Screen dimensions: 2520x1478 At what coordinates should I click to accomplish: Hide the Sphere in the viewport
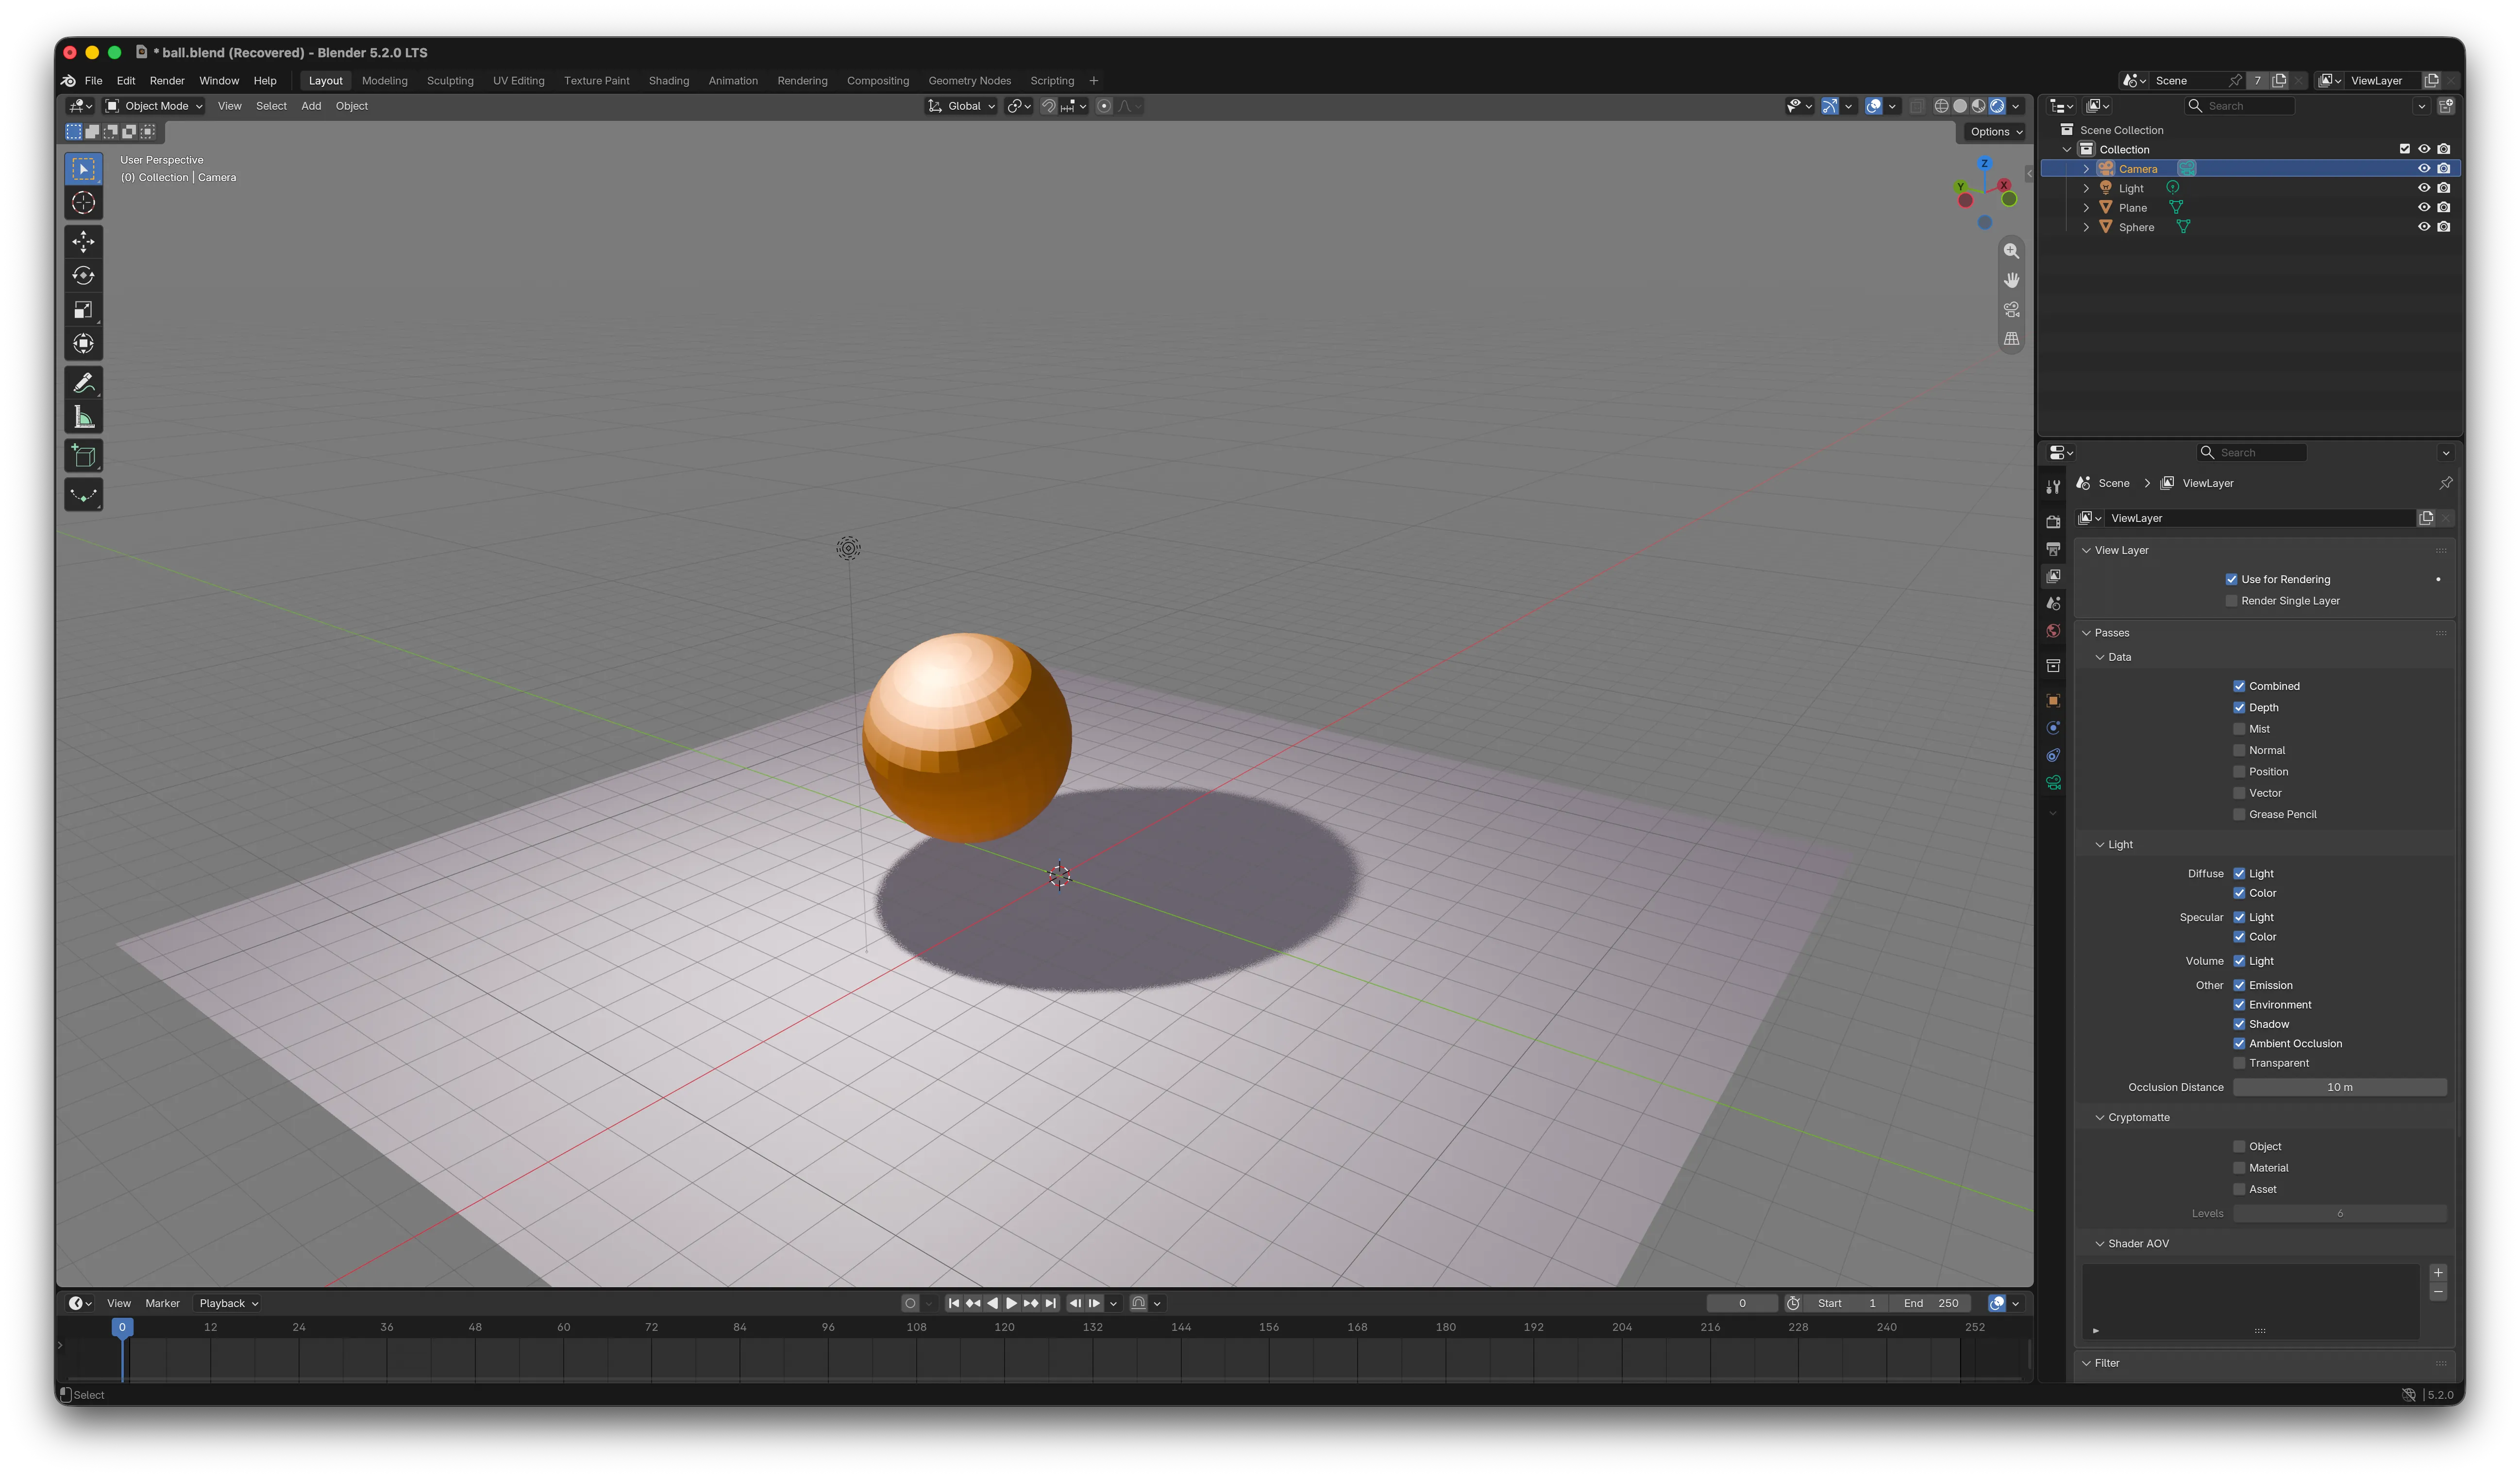coord(2424,227)
